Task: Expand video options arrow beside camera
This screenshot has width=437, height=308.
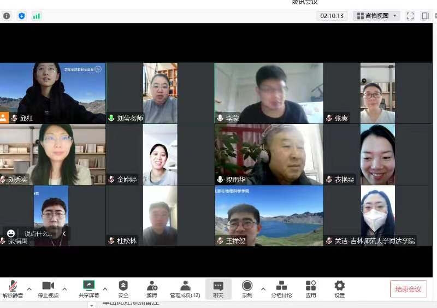Action: point(64,289)
